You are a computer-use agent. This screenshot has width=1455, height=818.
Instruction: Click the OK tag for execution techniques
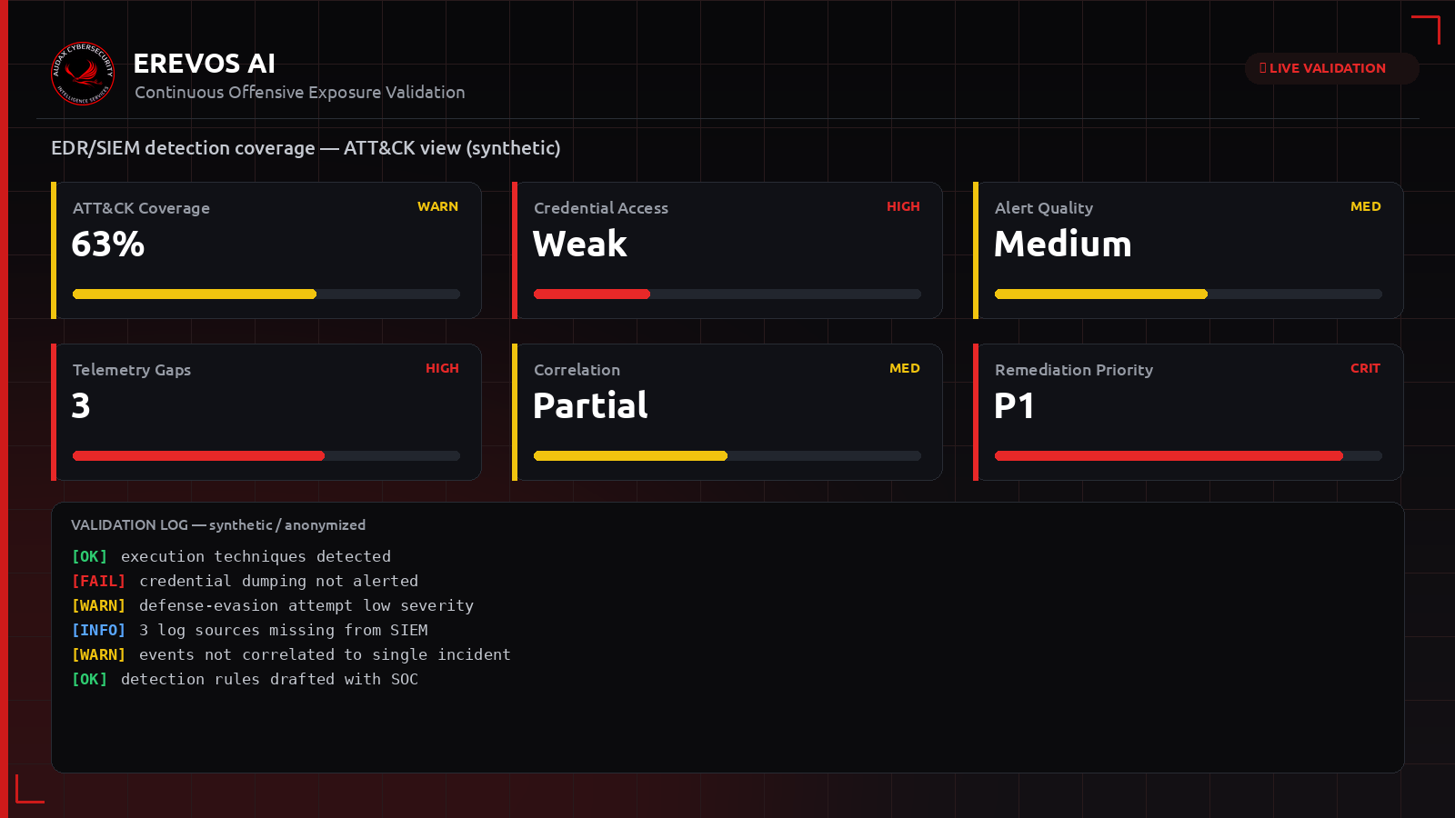click(x=89, y=556)
